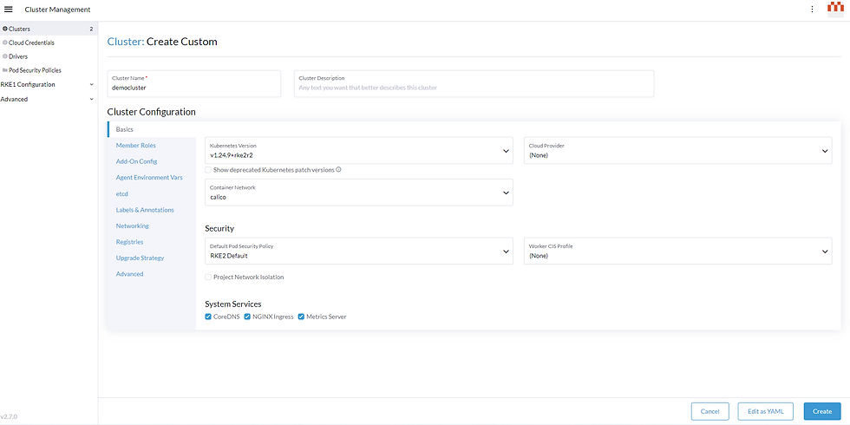Toggle the Project Network Isolation checkbox
The image size is (850, 425).
click(208, 277)
